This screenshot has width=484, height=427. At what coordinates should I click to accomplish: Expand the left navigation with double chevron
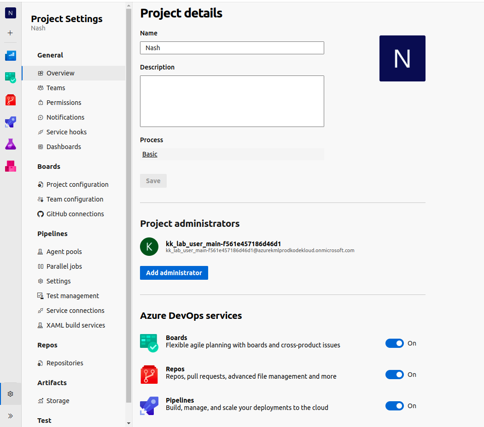click(x=10, y=416)
